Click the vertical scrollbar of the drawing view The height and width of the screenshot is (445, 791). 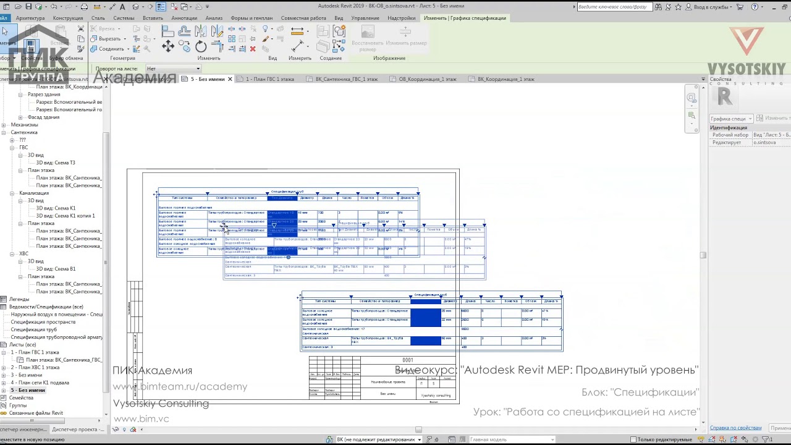pyautogui.click(x=703, y=255)
